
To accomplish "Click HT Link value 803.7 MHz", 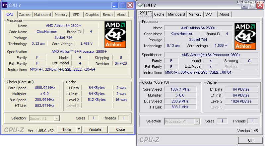I will (x=180, y=107).
